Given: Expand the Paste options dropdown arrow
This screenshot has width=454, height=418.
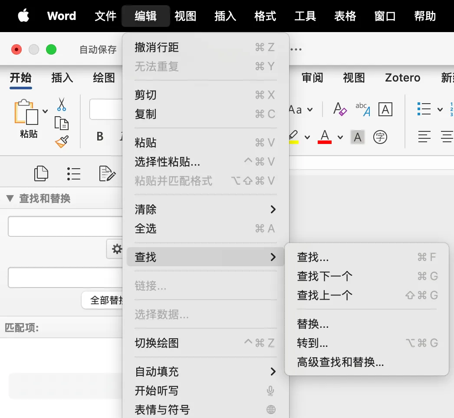Looking at the screenshot, I should pyautogui.click(x=45, y=111).
